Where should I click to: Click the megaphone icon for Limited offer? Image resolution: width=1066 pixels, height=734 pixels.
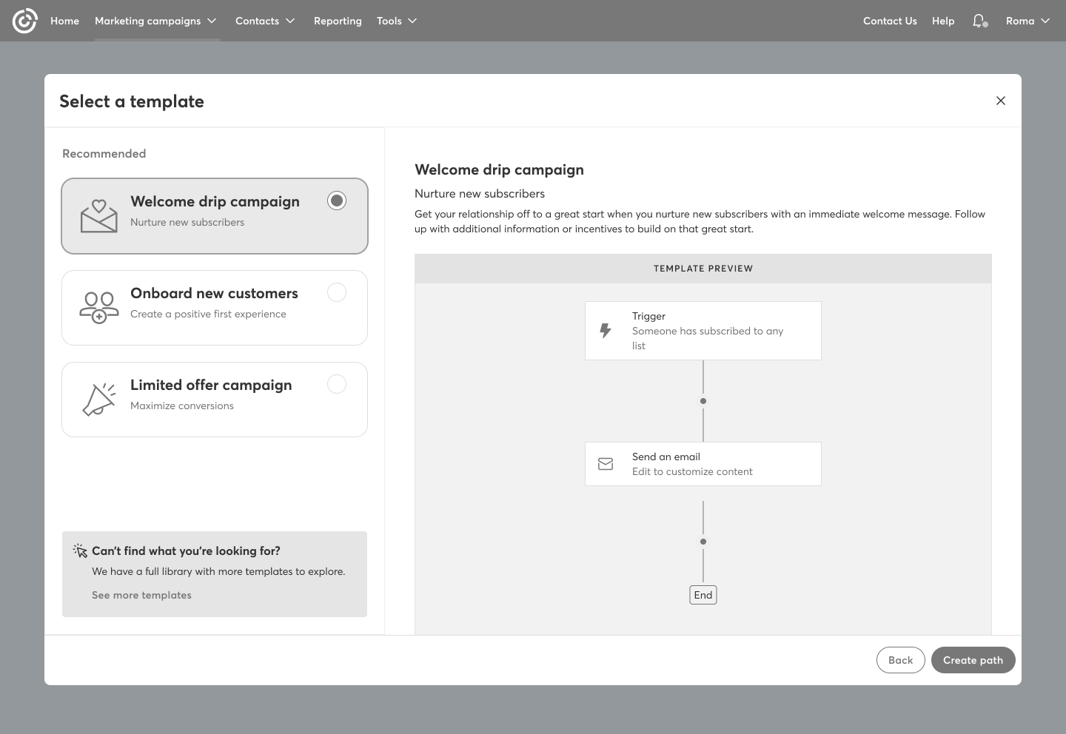pos(99,400)
